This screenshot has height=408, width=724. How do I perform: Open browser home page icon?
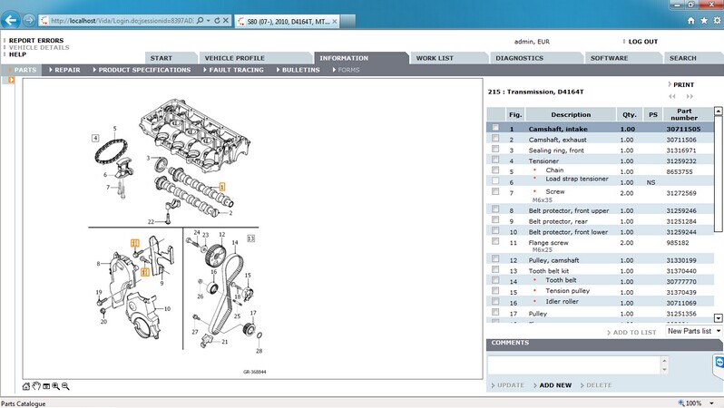click(x=691, y=20)
